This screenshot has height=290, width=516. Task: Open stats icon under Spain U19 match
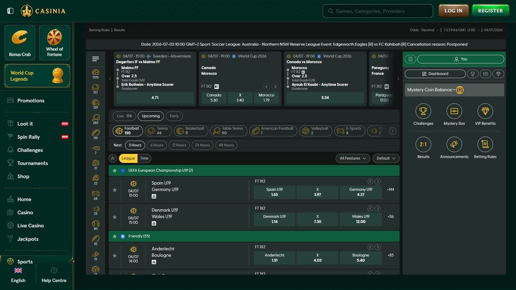coord(154,196)
